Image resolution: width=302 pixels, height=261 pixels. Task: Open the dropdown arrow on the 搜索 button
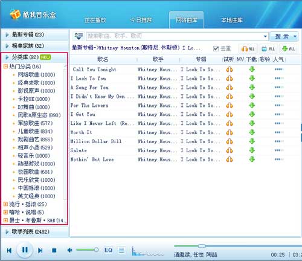[295, 36]
